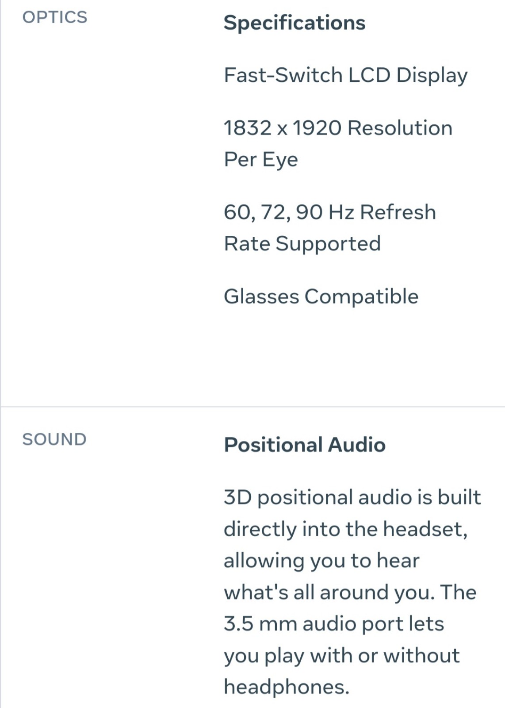
Task: Select the OPTICS section label
Action: [x=55, y=17]
